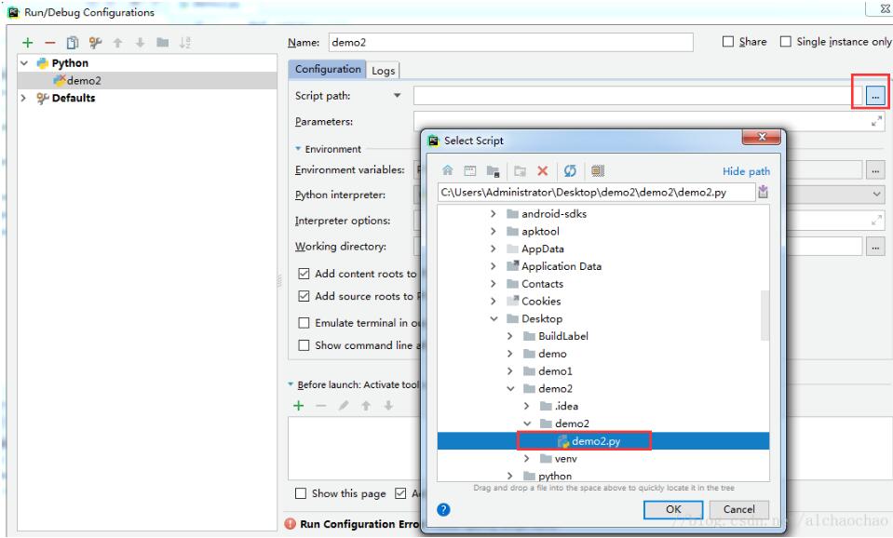Image resolution: width=893 pixels, height=538 pixels.
Task: Click the Hide path link
Action: [x=746, y=171]
